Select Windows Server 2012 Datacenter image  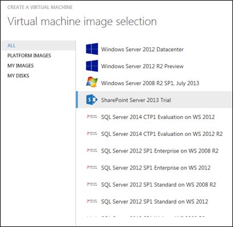[x=142, y=49]
